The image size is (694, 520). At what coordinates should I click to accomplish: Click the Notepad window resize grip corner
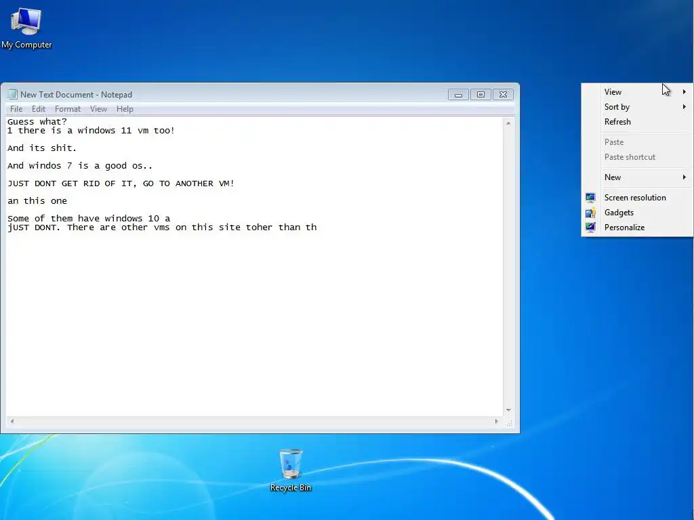[509, 422]
